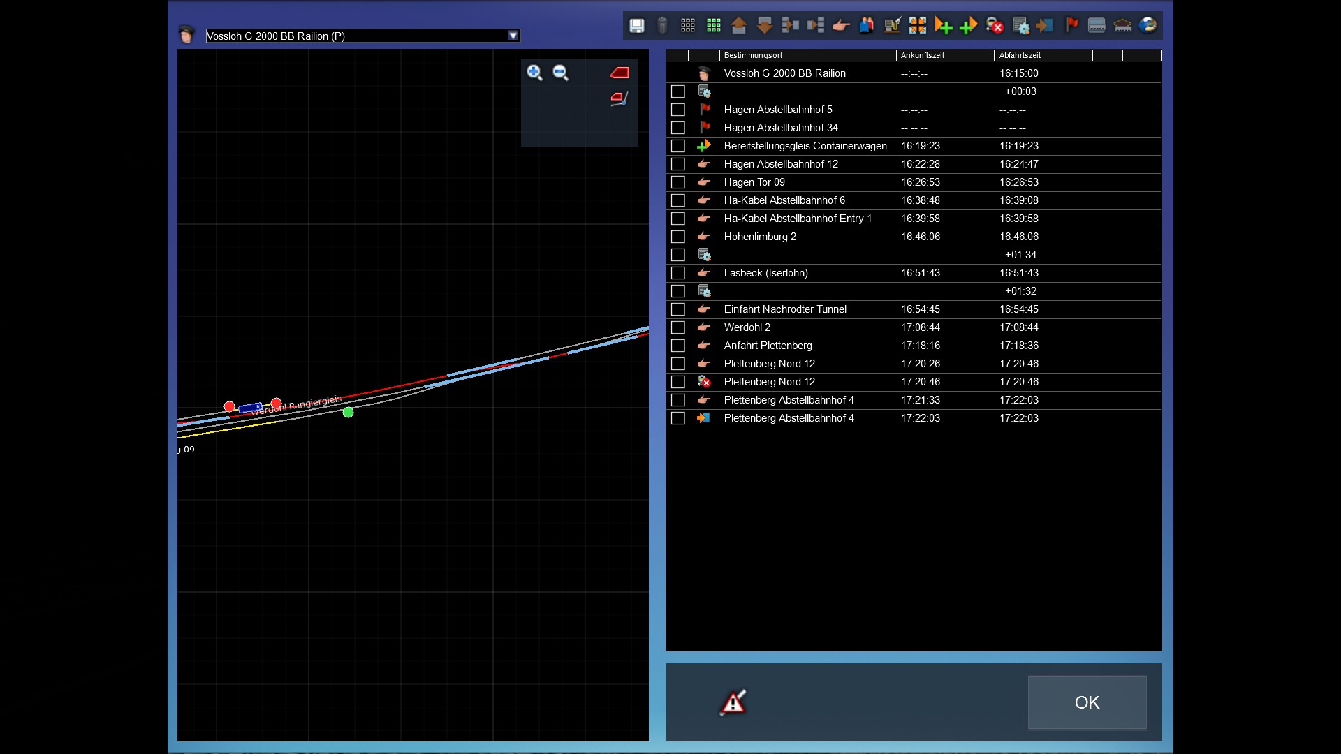Screen dimensions: 1341x754
Task: Click the fuel pump refuel icon
Action: coord(892,26)
